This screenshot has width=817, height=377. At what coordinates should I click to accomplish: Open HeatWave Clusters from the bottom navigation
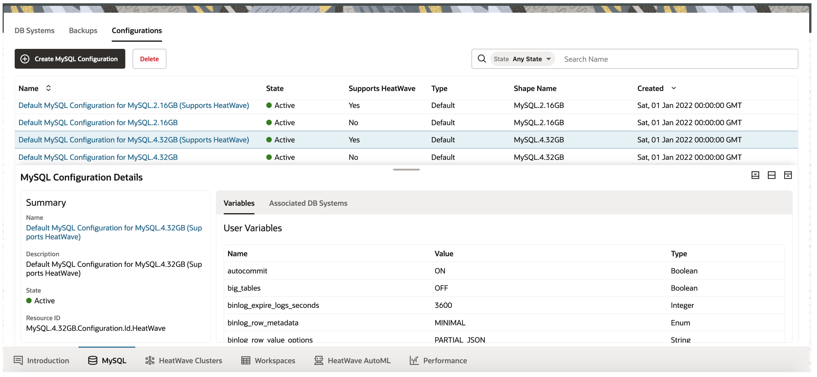tap(150, 360)
